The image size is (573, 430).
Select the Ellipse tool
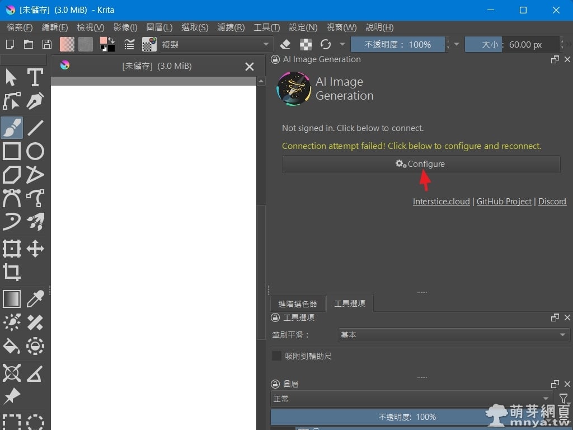coord(35,151)
